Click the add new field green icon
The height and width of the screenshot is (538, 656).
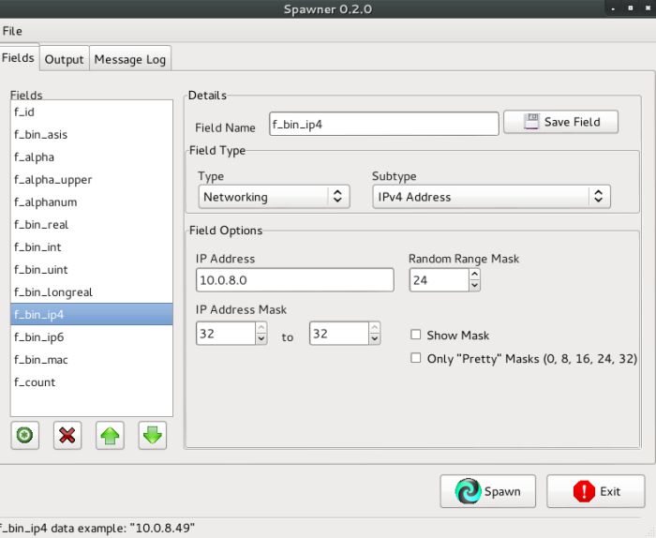pos(24,435)
